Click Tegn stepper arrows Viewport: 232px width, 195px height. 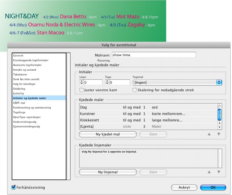pos(107,82)
